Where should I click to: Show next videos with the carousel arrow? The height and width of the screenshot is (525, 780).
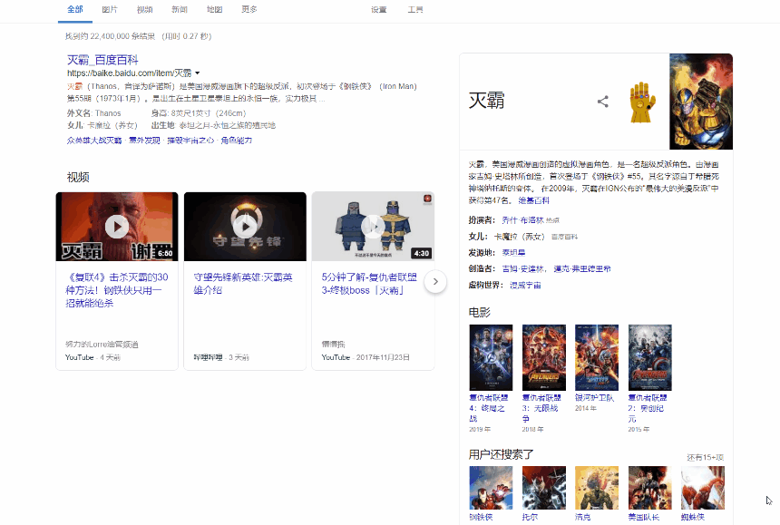pos(435,281)
